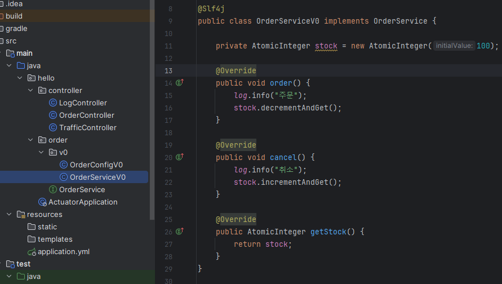Click line number 16 in the gutter
The width and height of the screenshot is (502, 284).
pos(168,108)
